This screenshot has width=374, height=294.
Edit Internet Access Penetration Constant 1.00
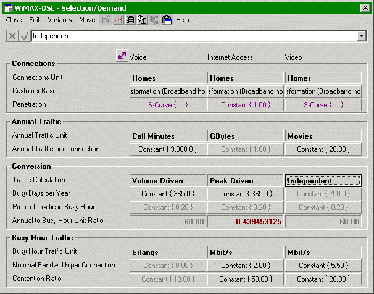point(245,105)
